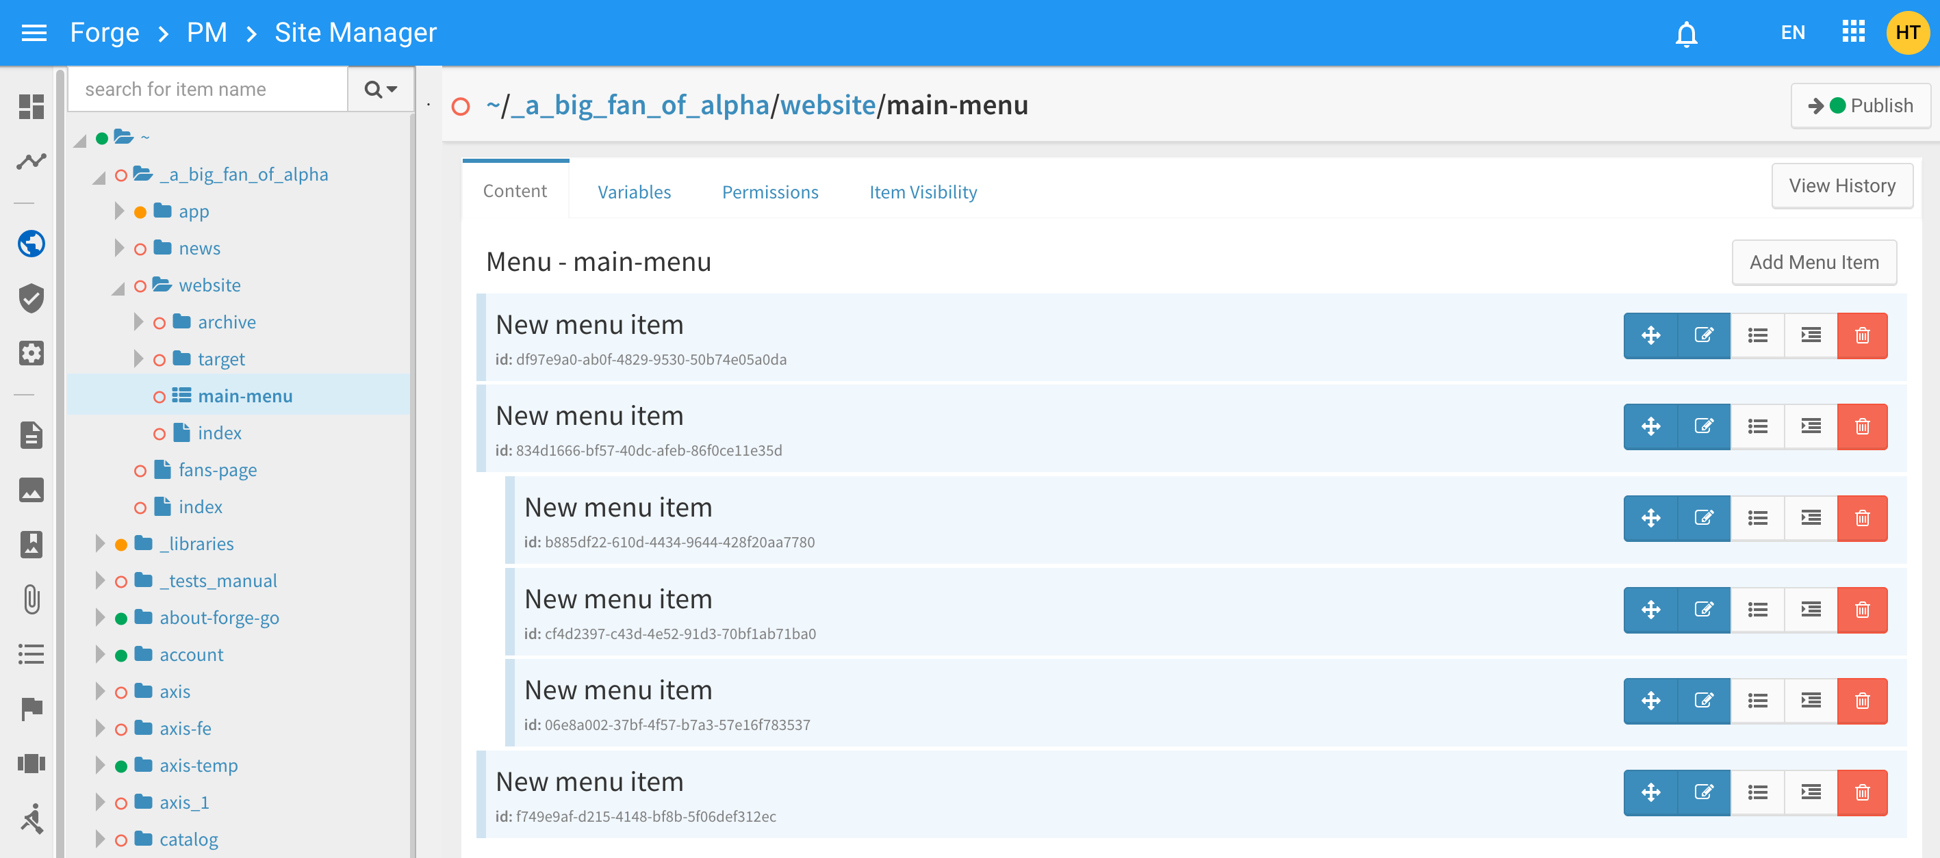This screenshot has width=1940, height=858.
Task: Expand the _libraries folder
Action: point(100,543)
